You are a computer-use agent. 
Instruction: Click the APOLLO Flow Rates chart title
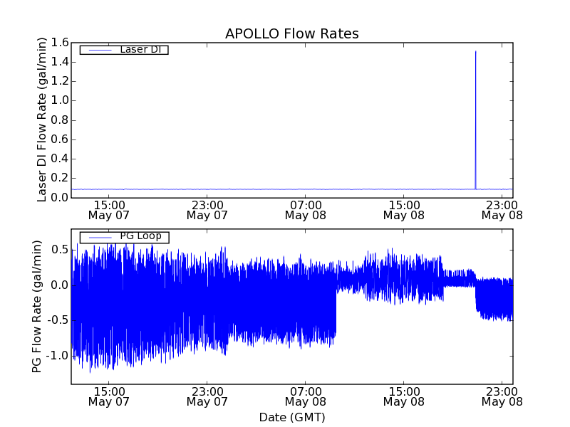click(x=291, y=33)
